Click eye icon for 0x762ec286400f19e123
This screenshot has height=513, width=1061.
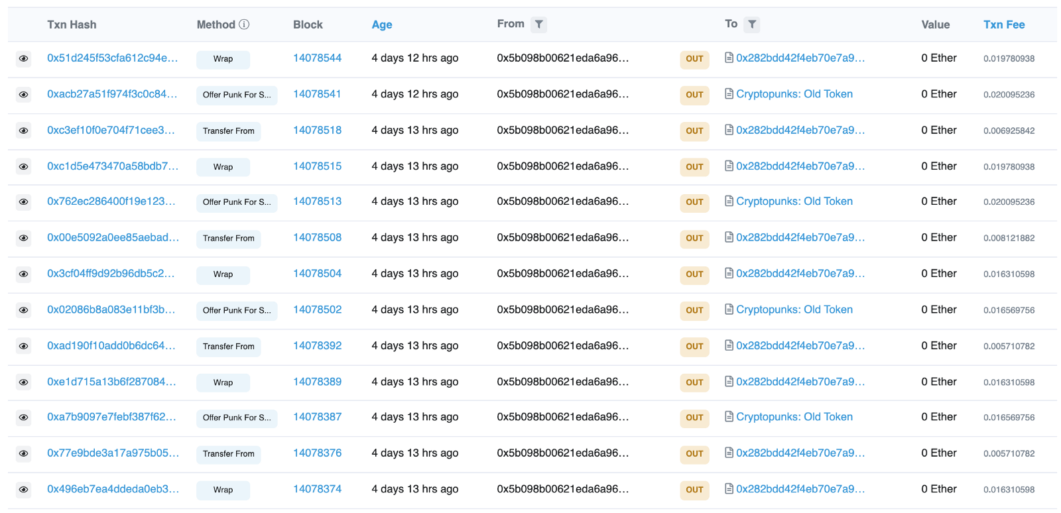pyautogui.click(x=23, y=202)
